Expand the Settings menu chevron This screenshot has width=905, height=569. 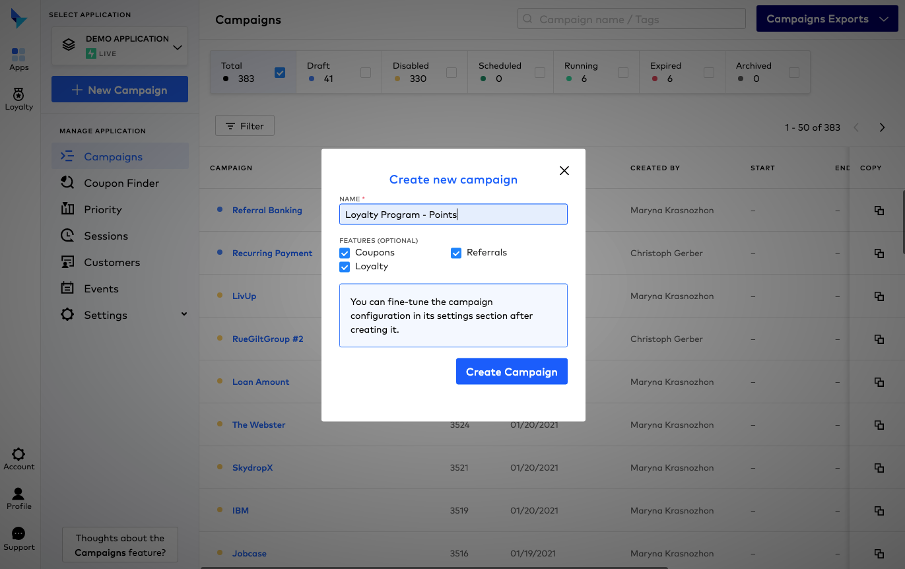(x=184, y=314)
